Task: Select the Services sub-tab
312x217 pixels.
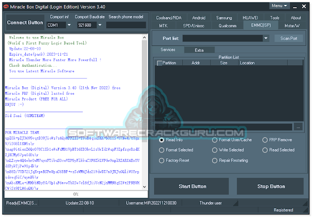Action: click(x=168, y=50)
